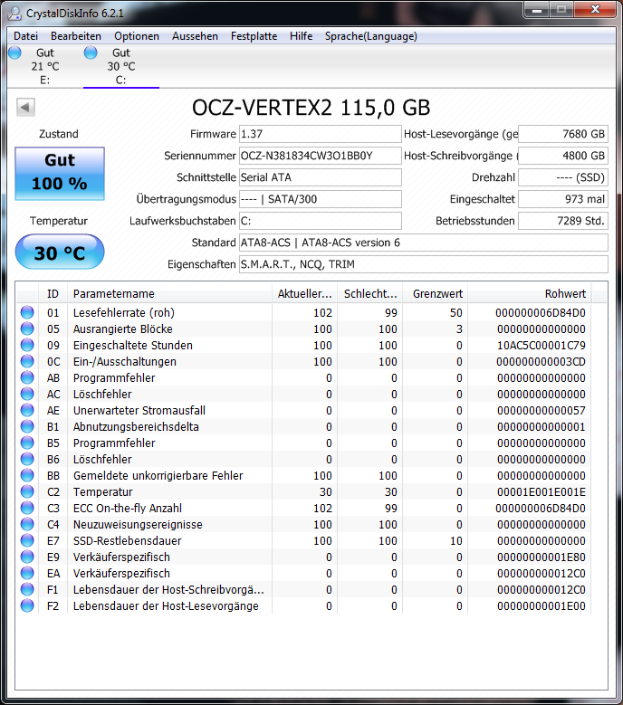Click the status orb for E9 Verkäuferspezifisch
This screenshot has height=705, width=623.
click(27, 557)
